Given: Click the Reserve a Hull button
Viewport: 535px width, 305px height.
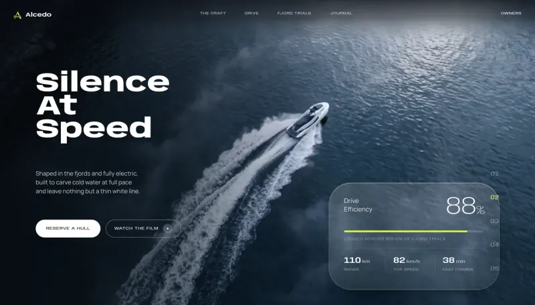Looking at the screenshot, I should point(68,228).
